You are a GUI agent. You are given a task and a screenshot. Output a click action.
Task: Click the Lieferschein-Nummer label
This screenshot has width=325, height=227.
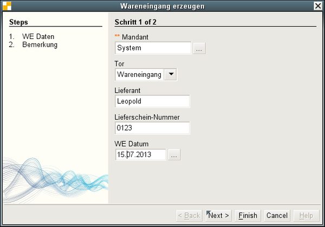[147, 118]
